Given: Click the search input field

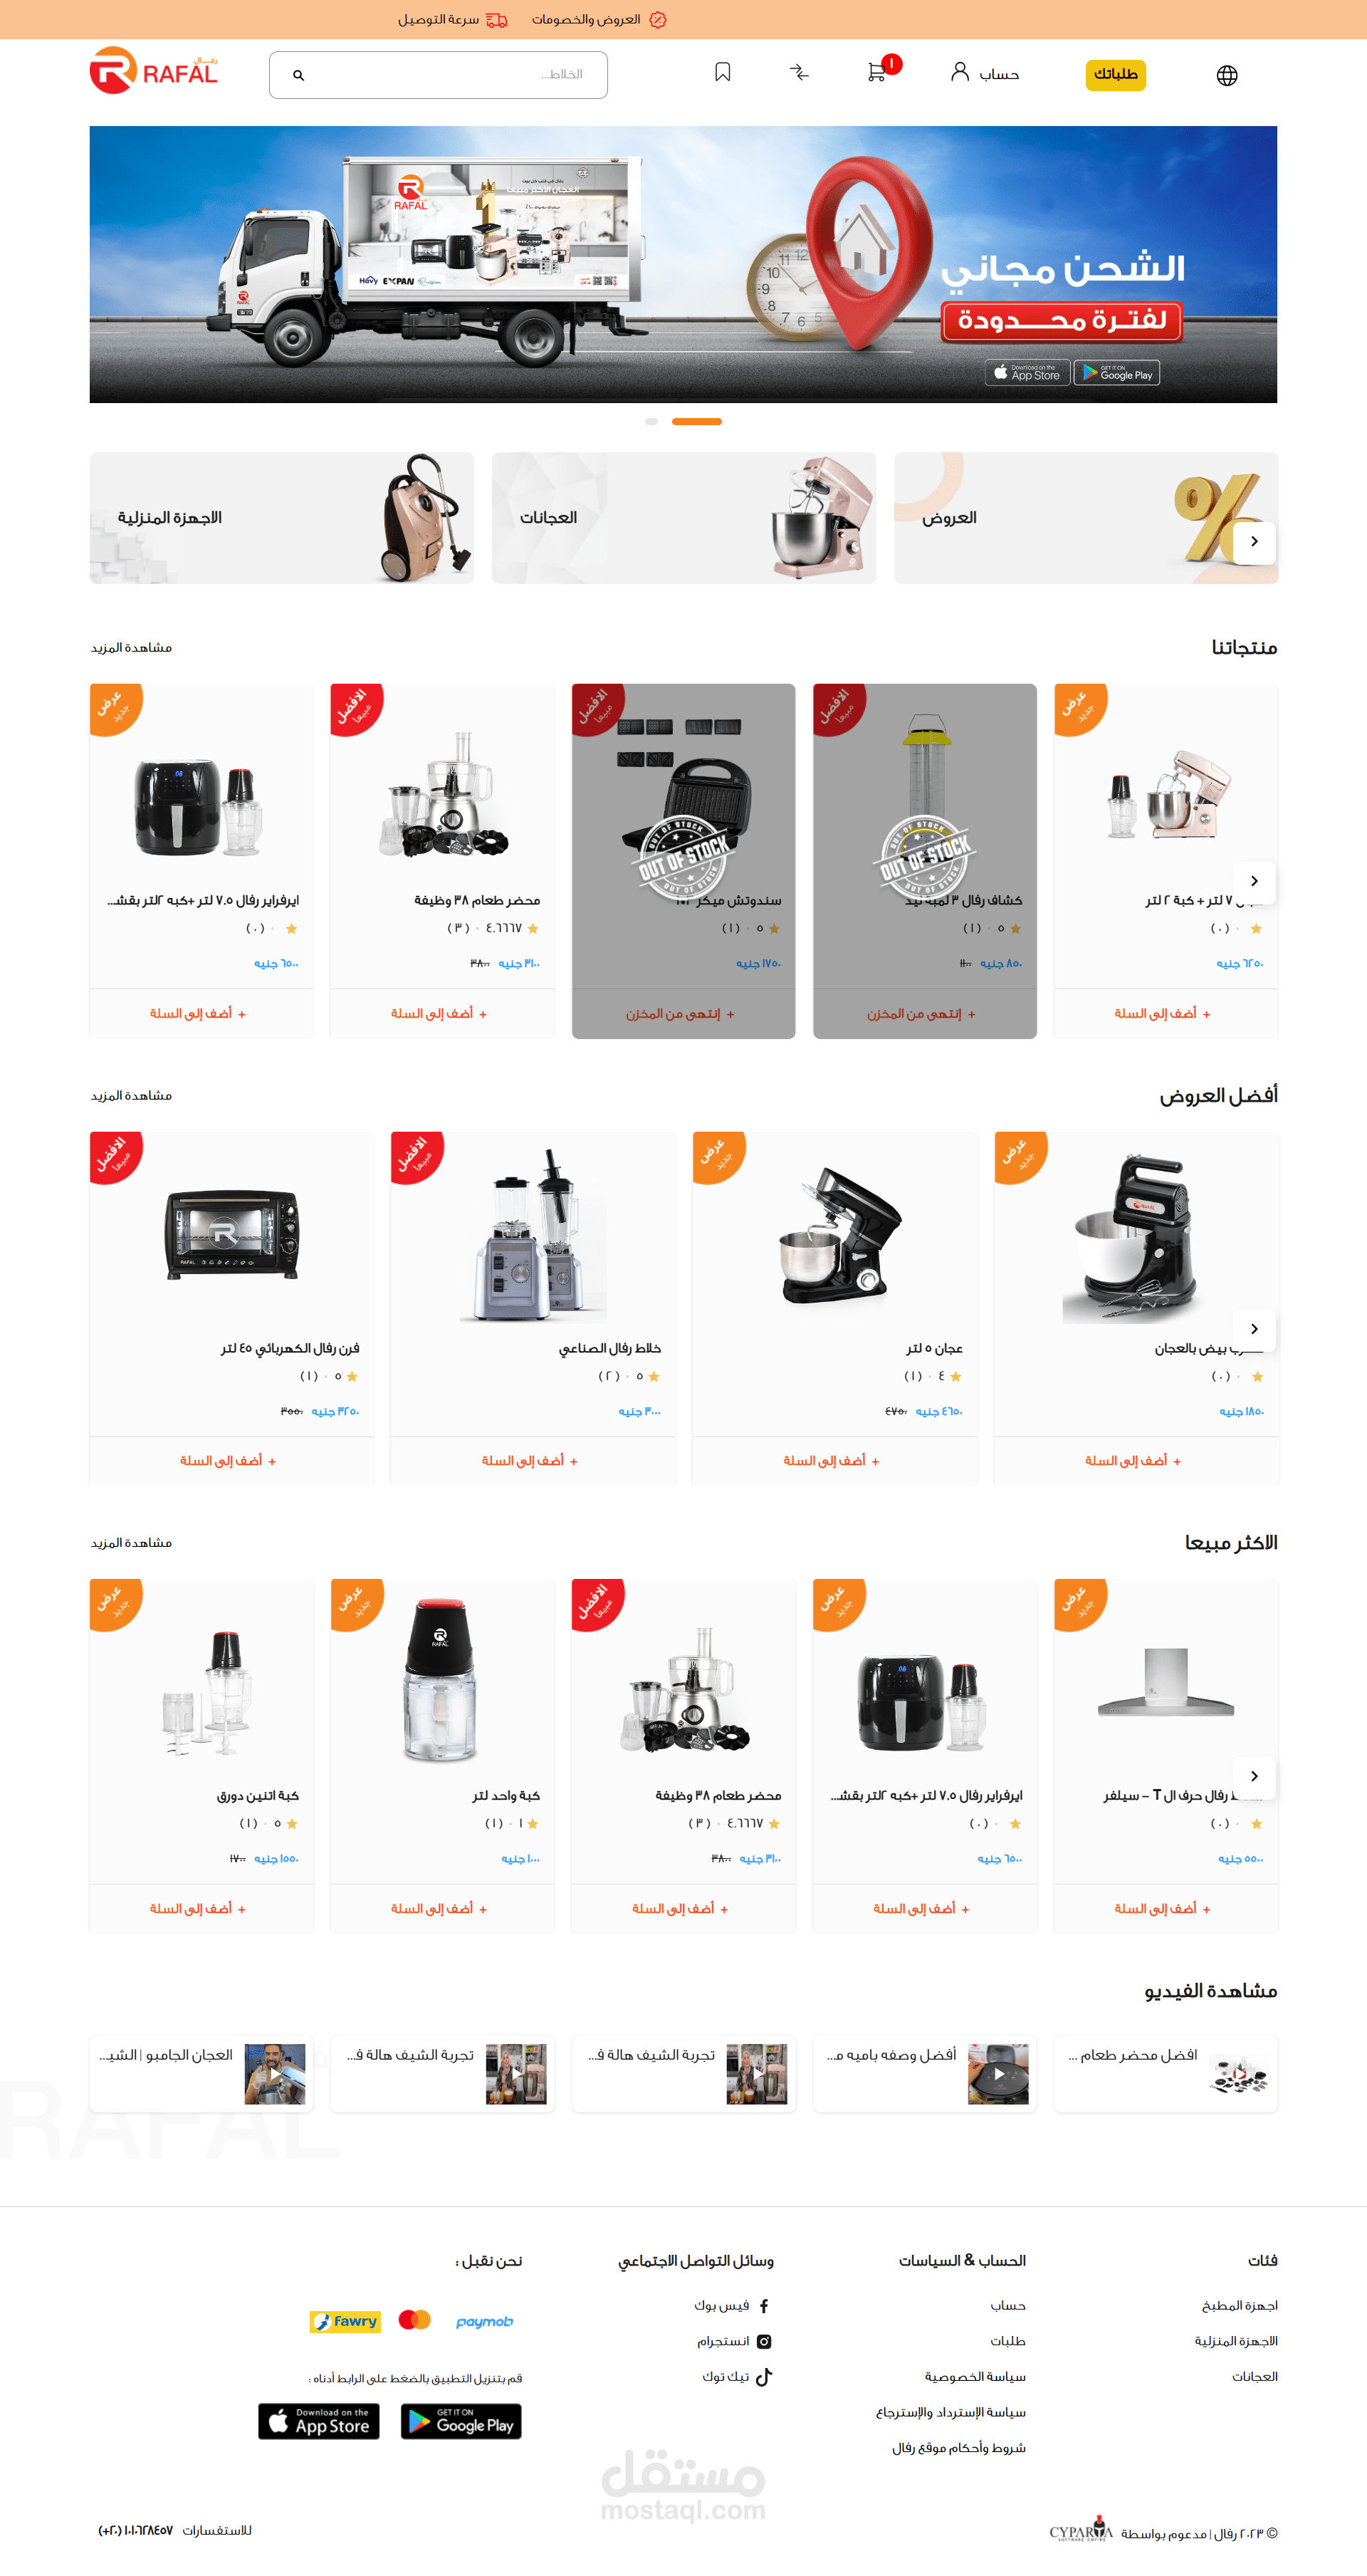Looking at the screenshot, I should [438, 75].
